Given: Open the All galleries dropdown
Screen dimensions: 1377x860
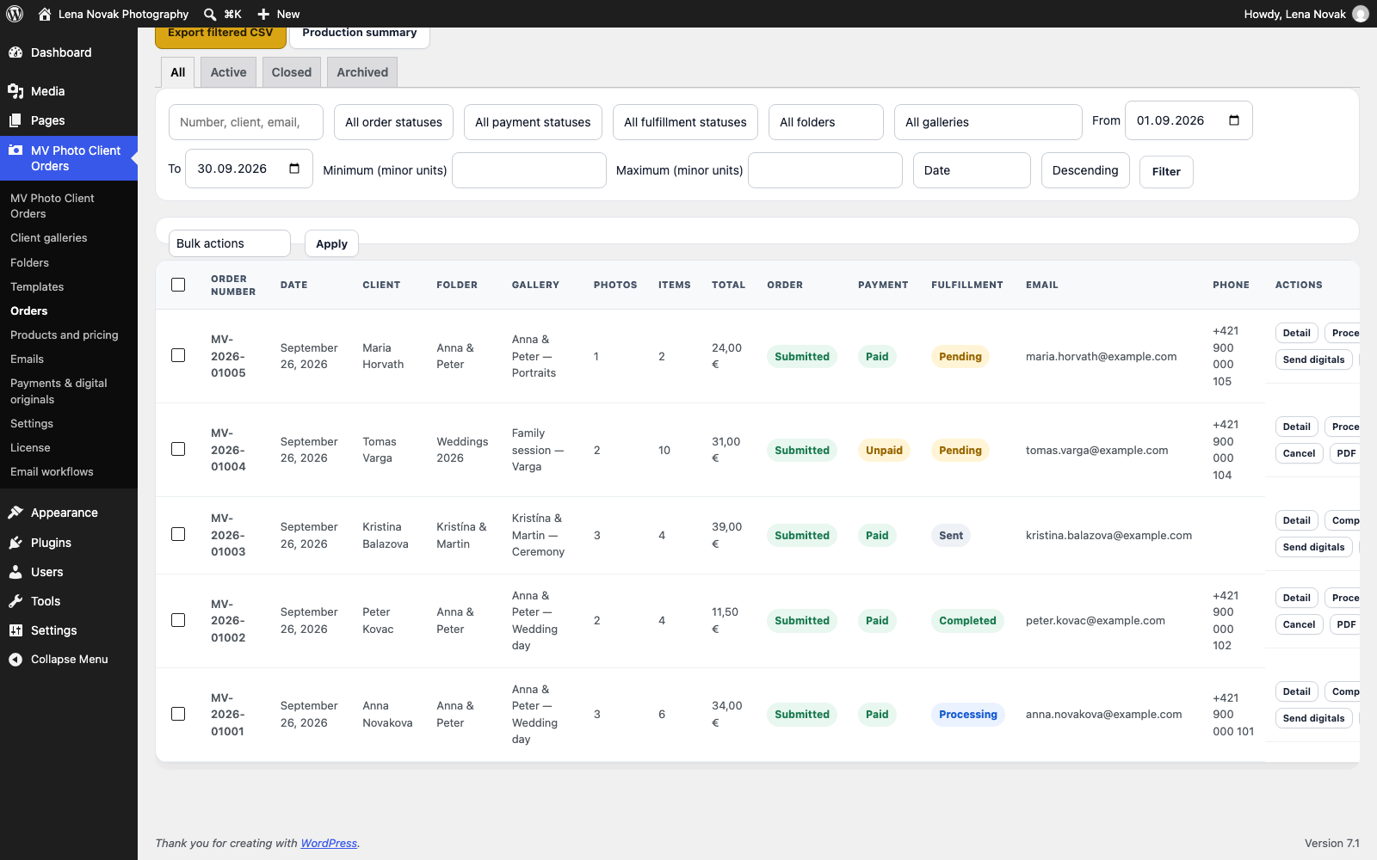Looking at the screenshot, I should [x=988, y=122].
